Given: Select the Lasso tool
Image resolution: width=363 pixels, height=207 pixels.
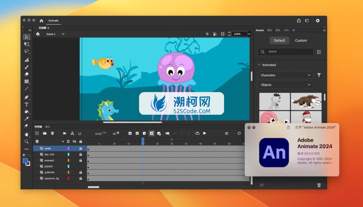Looking at the screenshot, I should (27, 51).
